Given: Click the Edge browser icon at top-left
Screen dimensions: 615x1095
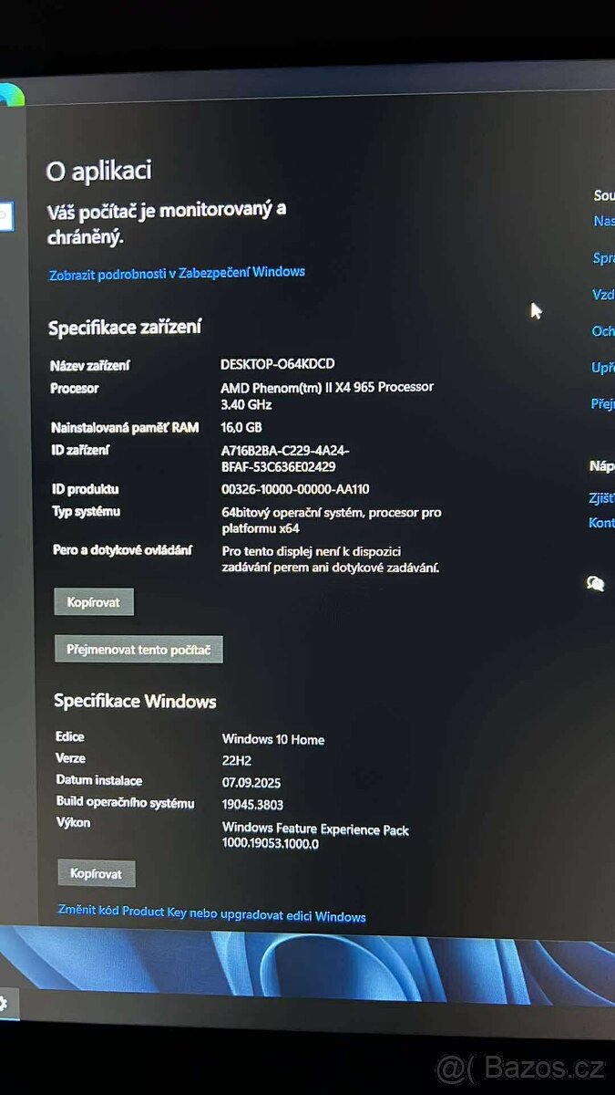Looking at the screenshot, I should click(x=11, y=96).
